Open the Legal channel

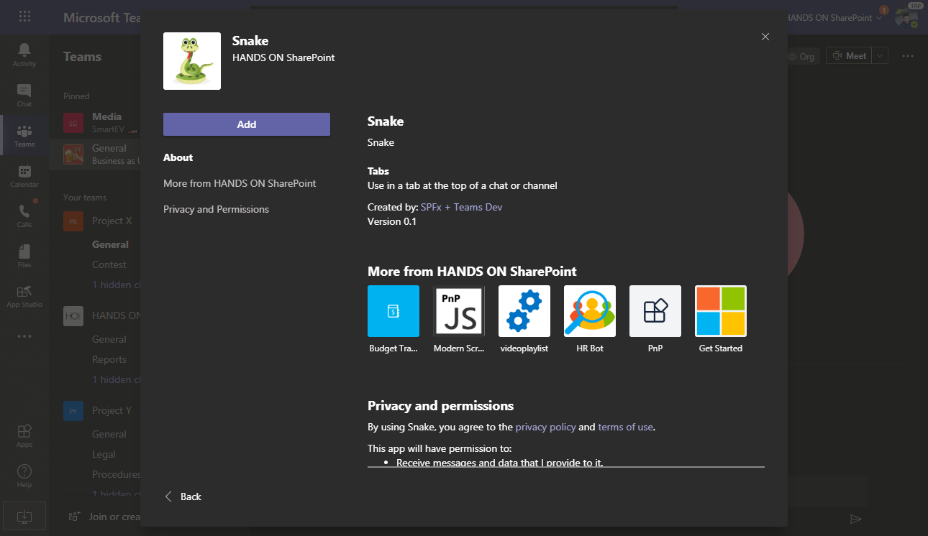(104, 454)
